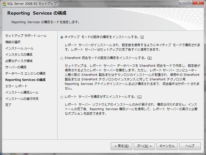Click インスタンスの構成 step in sidebar

[19, 55]
